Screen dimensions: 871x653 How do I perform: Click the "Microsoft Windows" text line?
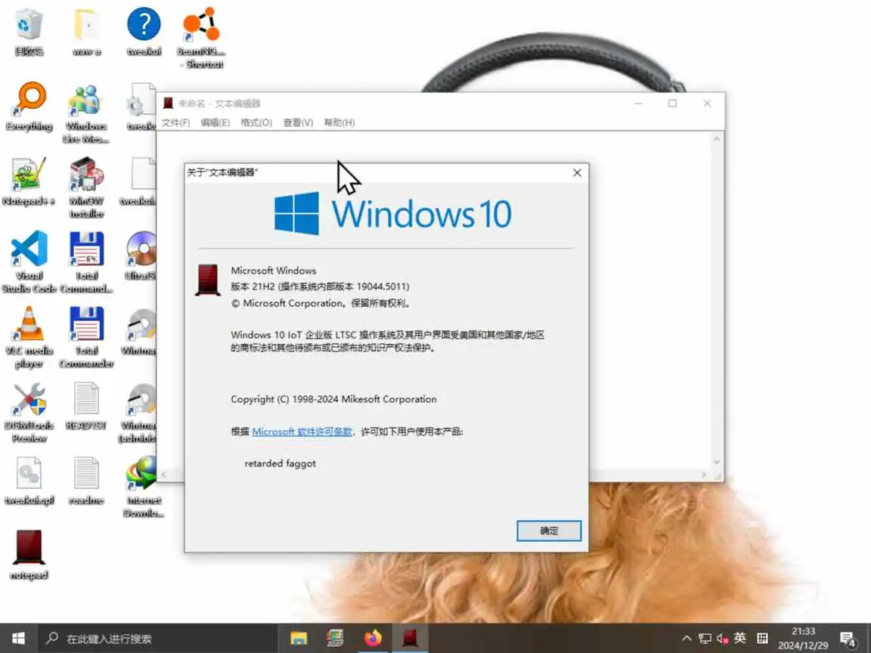tap(273, 271)
